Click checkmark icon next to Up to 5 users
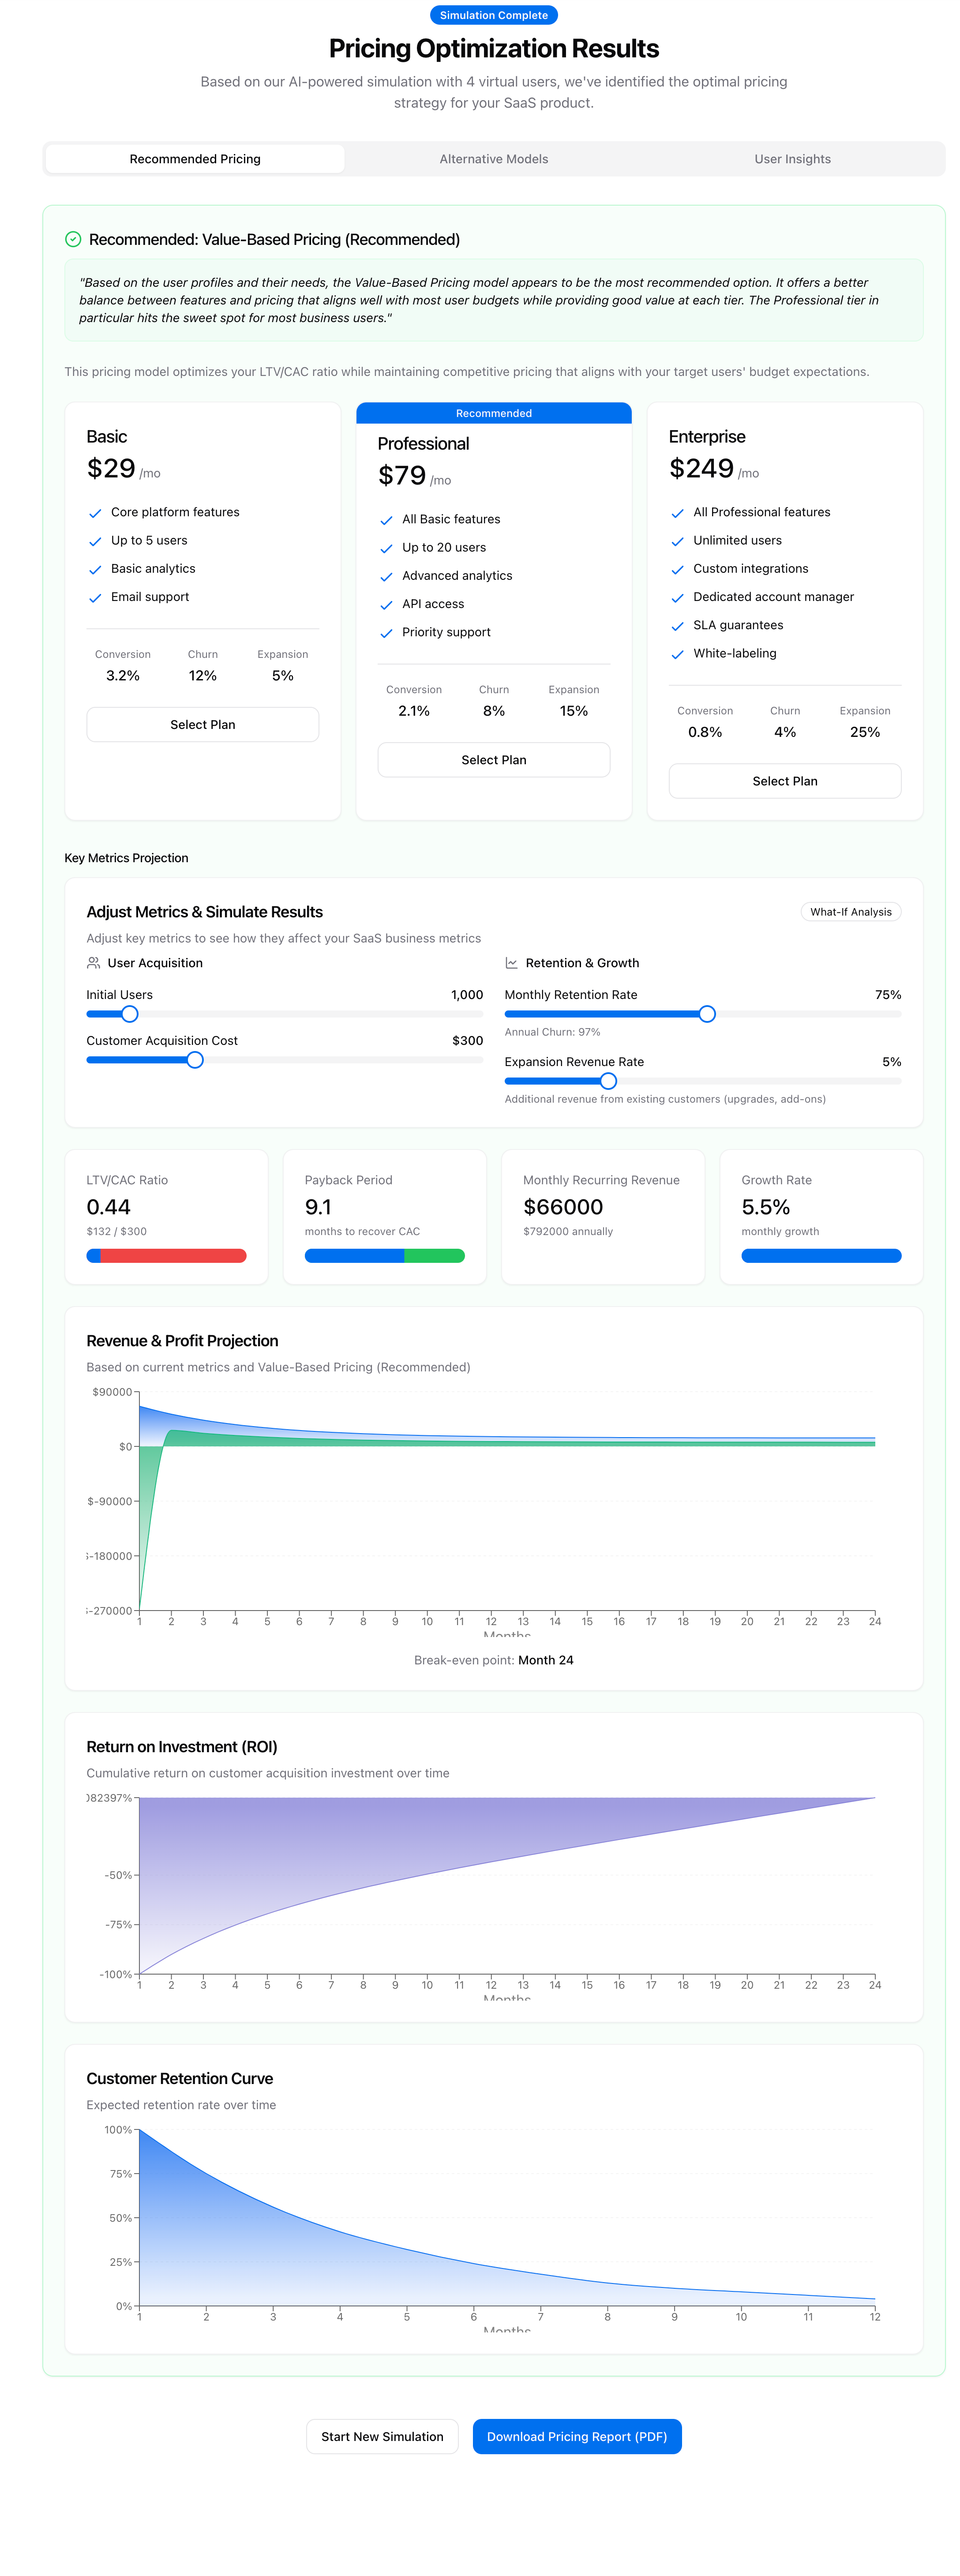The width and height of the screenshot is (960, 2576). coord(95,541)
